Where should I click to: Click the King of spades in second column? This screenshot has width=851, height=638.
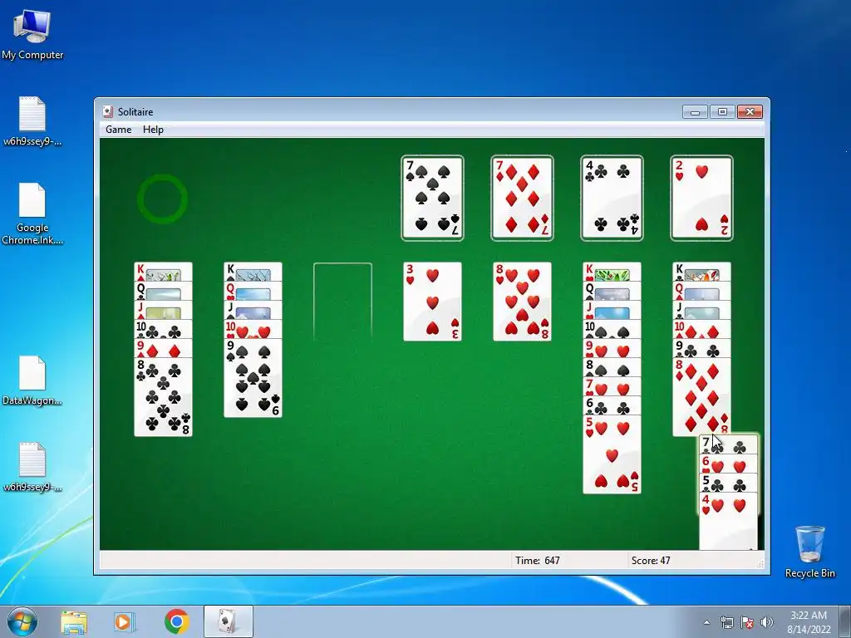tap(253, 272)
